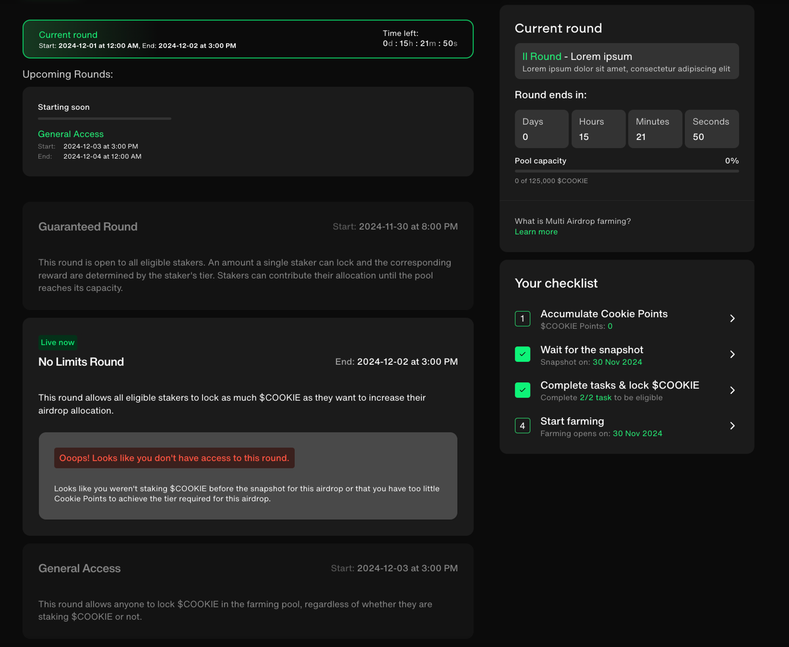The height and width of the screenshot is (647, 789).
Task: Expand the Start farming chevron
Action: coord(732,426)
